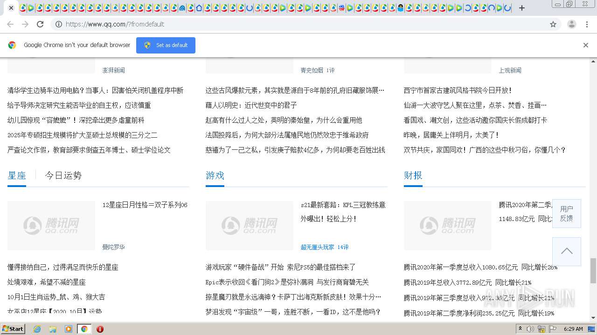This screenshot has width=597, height=335.
Task: Open 10月1日生肖运势 link
Action: pyautogui.click(x=56, y=297)
